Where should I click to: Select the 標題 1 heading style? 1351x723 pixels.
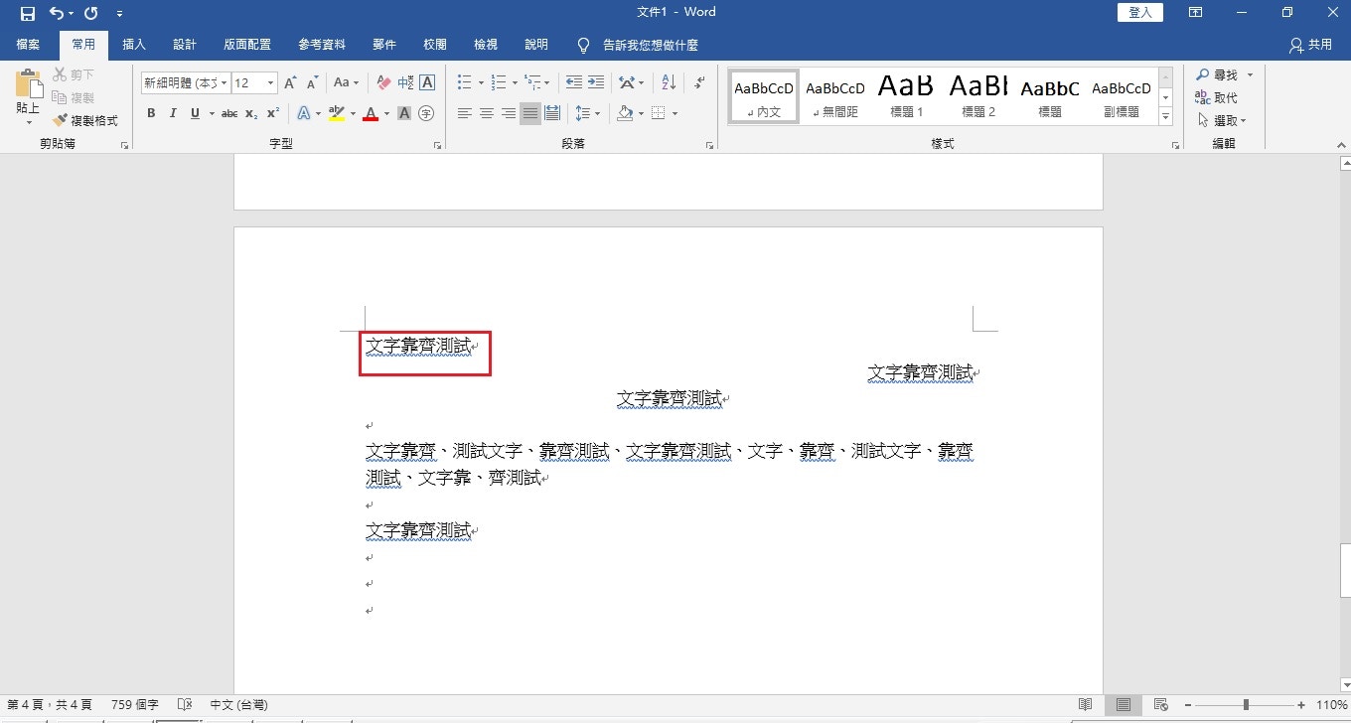tap(906, 96)
